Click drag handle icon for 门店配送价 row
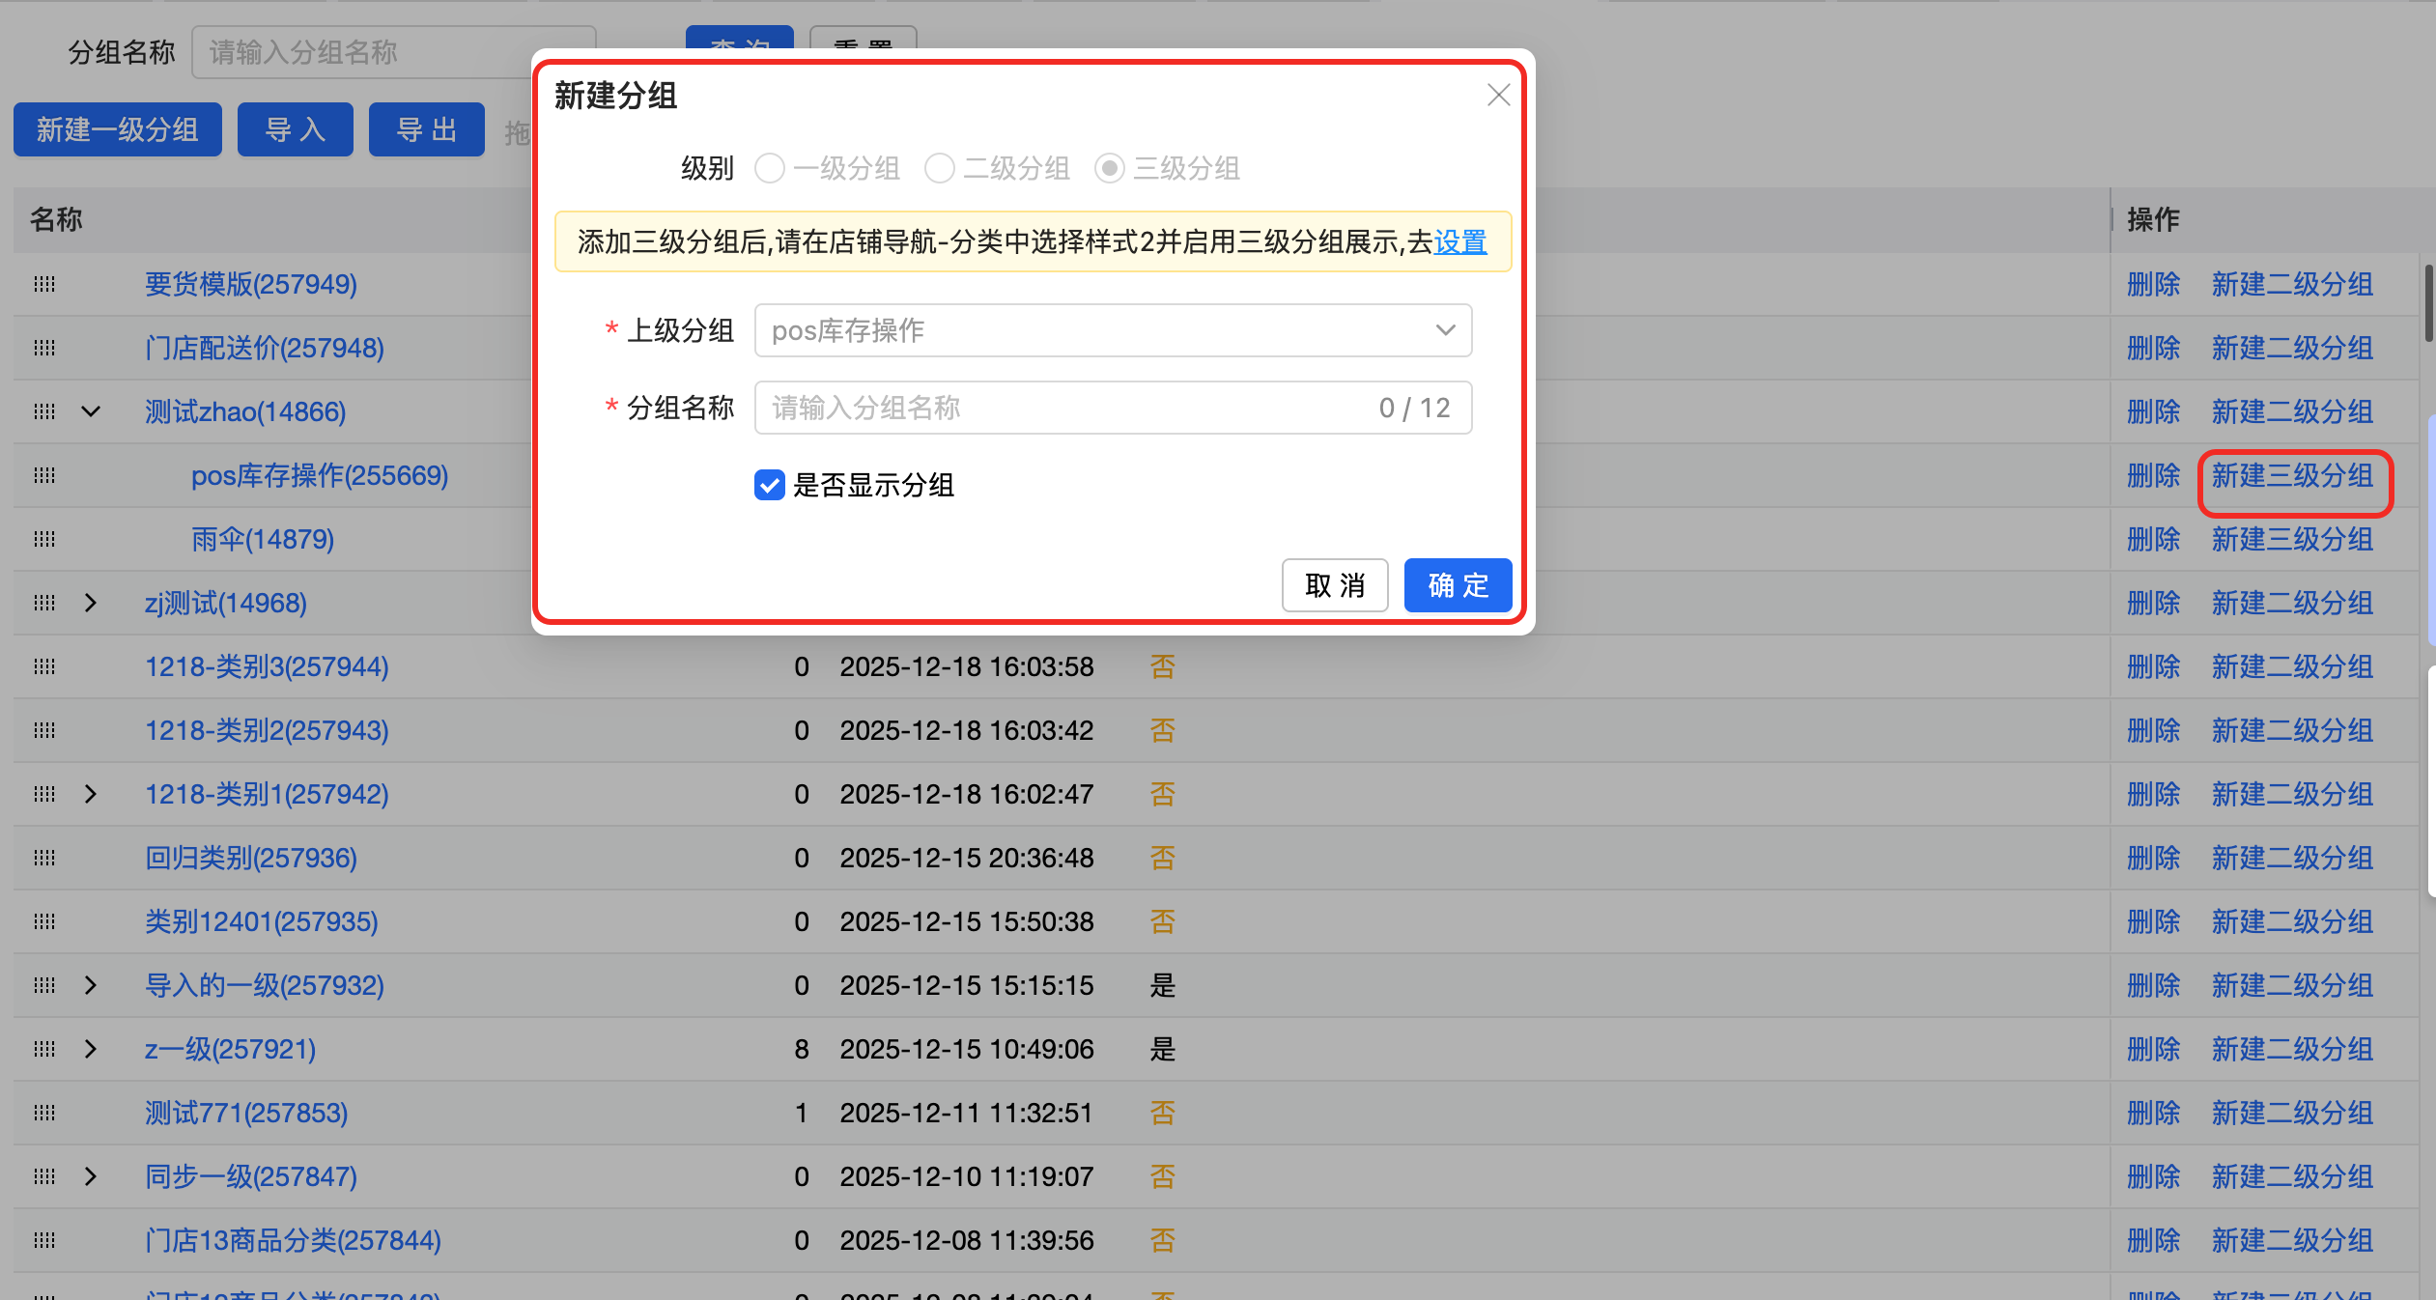2436x1300 pixels. tap(44, 348)
